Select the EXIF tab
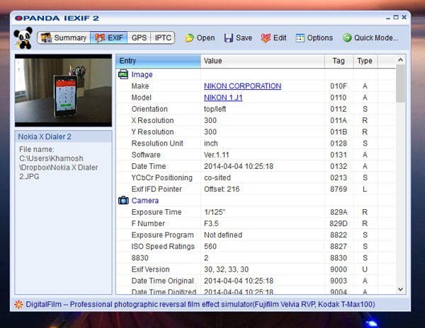The height and width of the screenshot is (328, 425). (108, 37)
